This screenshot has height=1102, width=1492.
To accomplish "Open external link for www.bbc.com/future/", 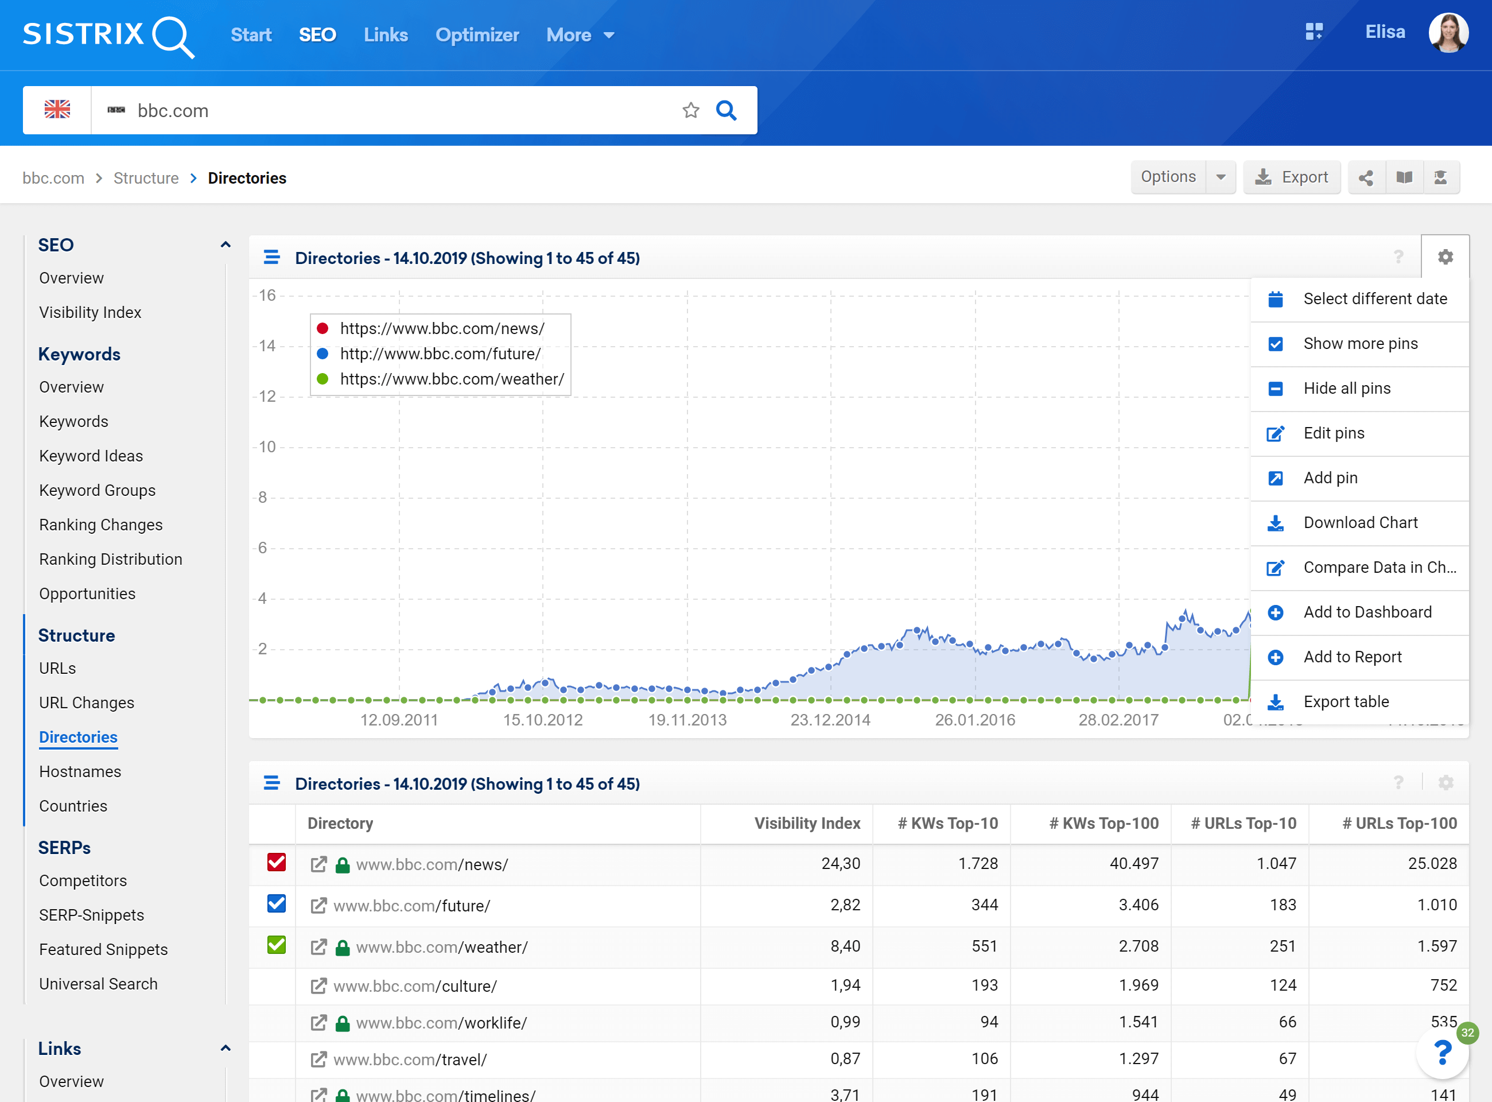I will (319, 906).
